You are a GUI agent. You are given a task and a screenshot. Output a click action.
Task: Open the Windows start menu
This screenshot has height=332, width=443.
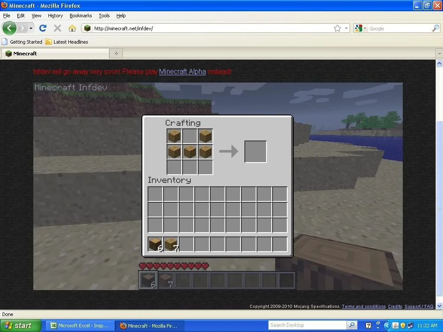click(x=20, y=326)
